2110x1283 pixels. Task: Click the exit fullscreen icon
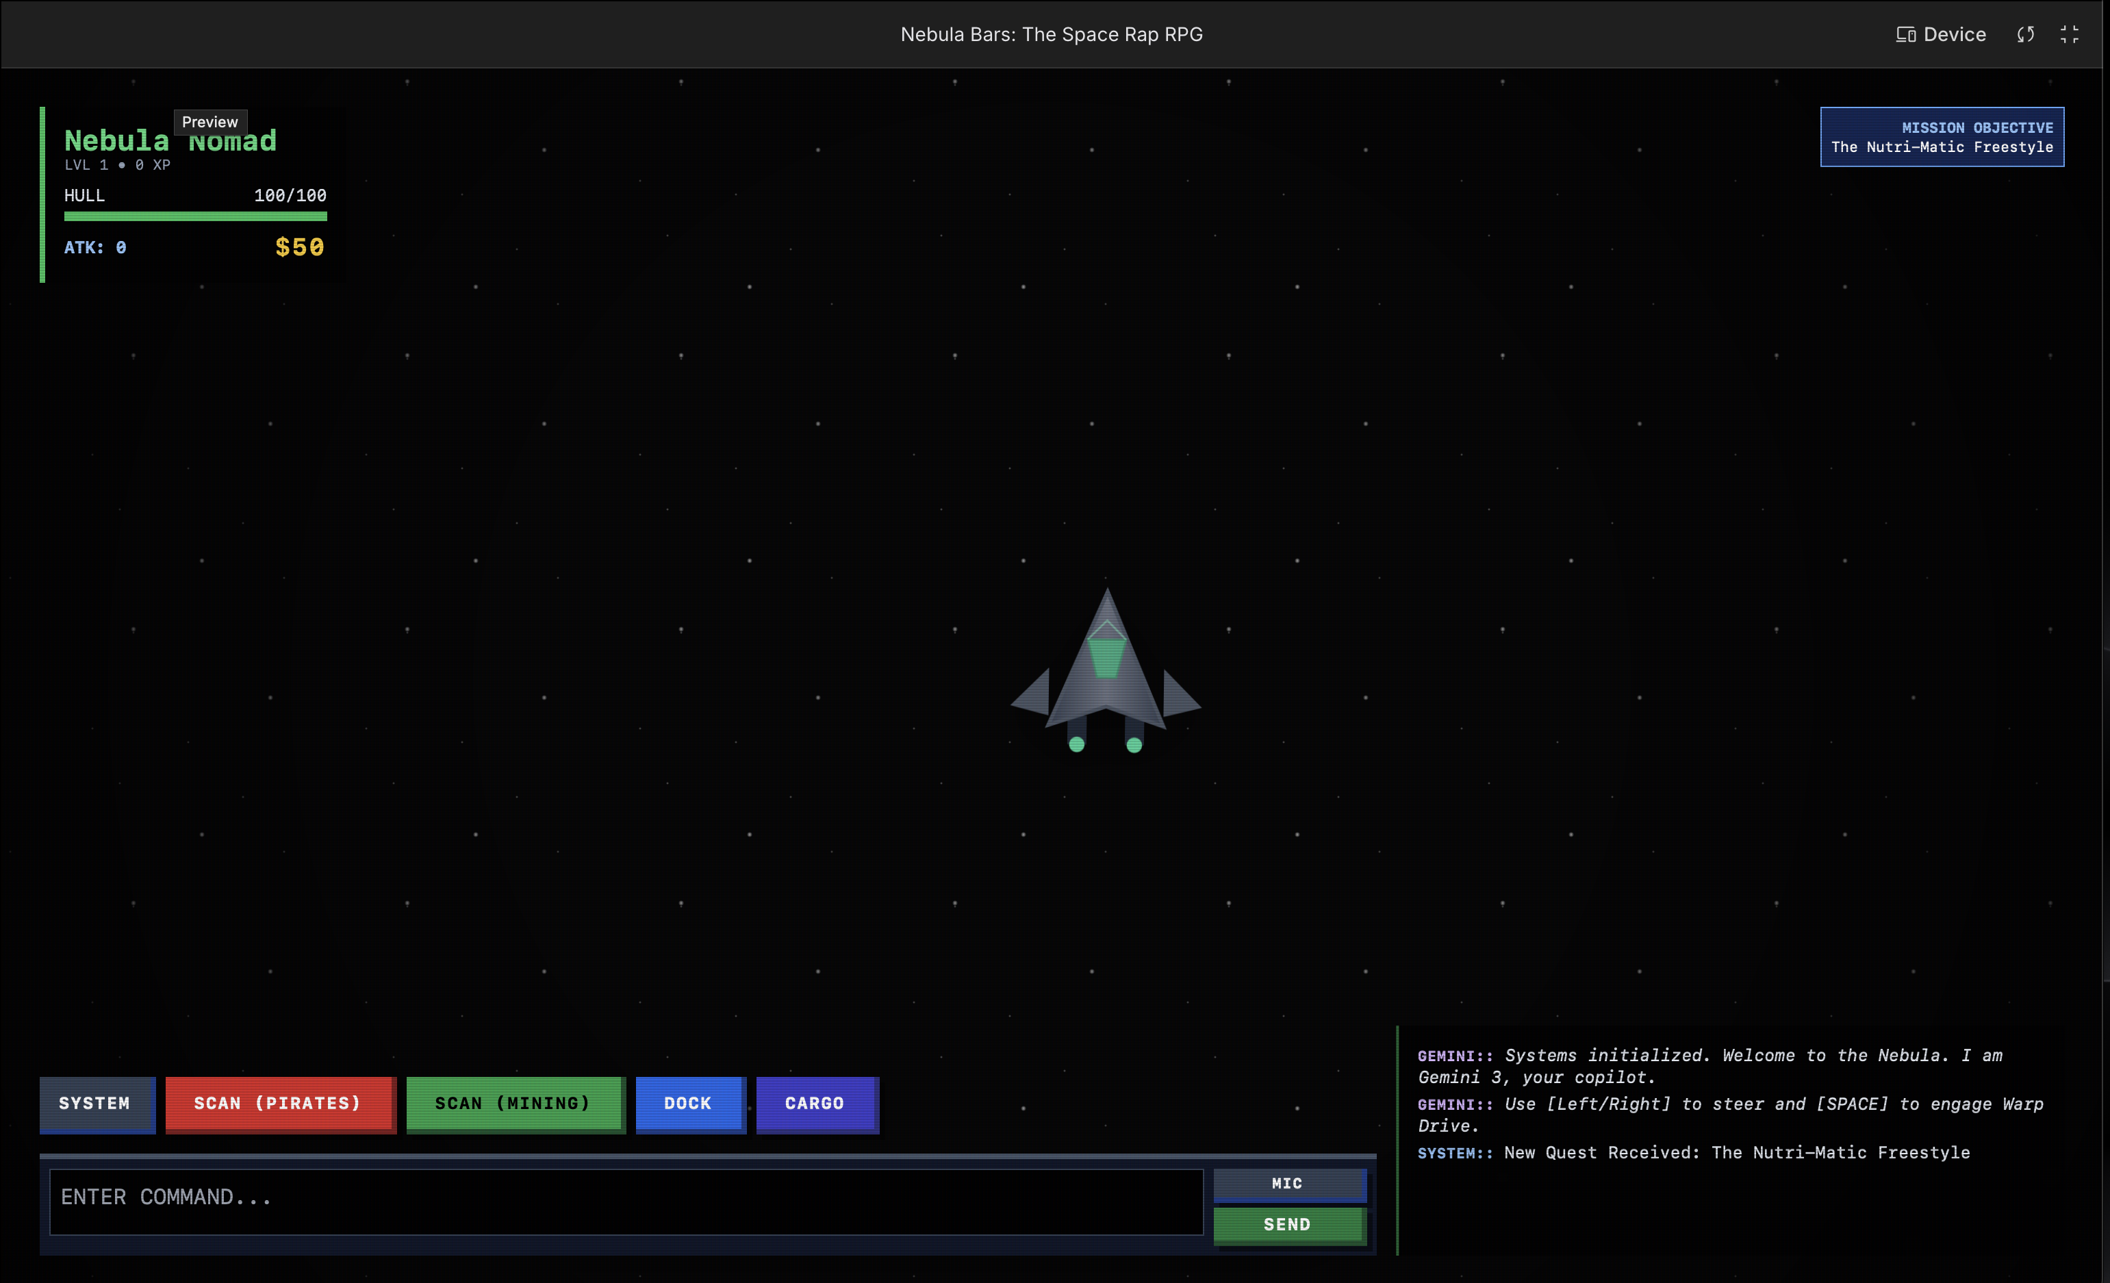click(2070, 34)
